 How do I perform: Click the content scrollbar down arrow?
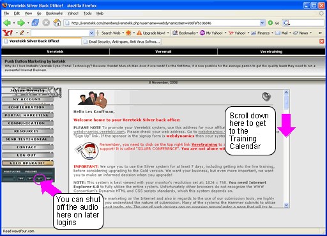(x=286, y=205)
